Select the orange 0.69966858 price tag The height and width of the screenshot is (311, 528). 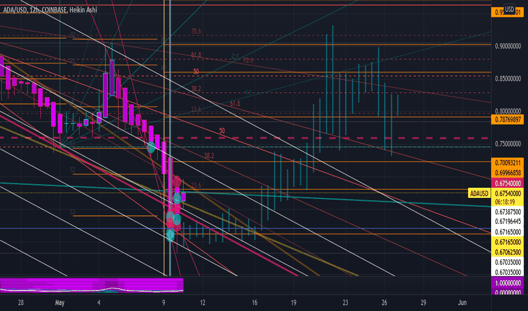(x=508, y=173)
